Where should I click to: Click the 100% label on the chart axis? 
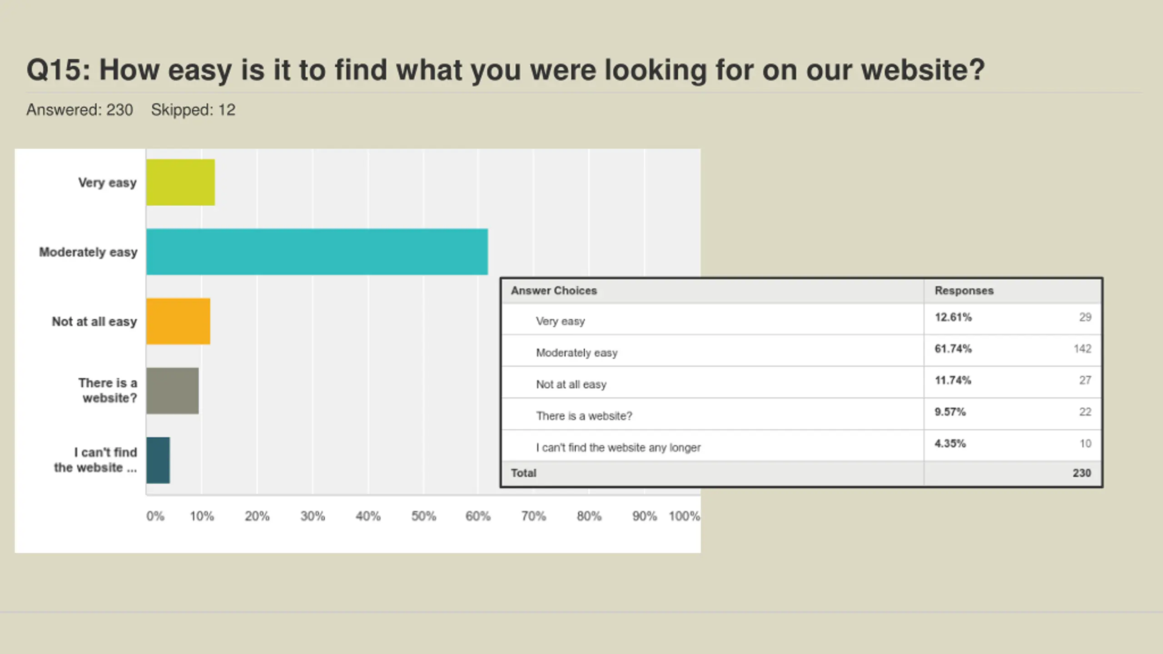(684, 516)
